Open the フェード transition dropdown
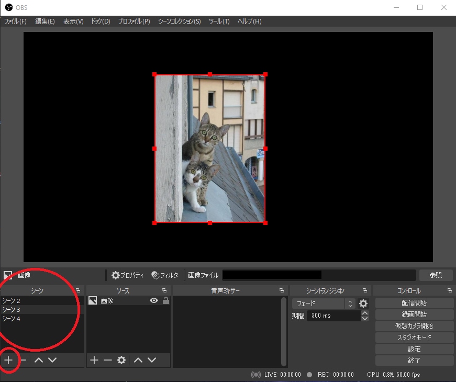Screen dimensions: 456x382 click(x=324, y=304)
